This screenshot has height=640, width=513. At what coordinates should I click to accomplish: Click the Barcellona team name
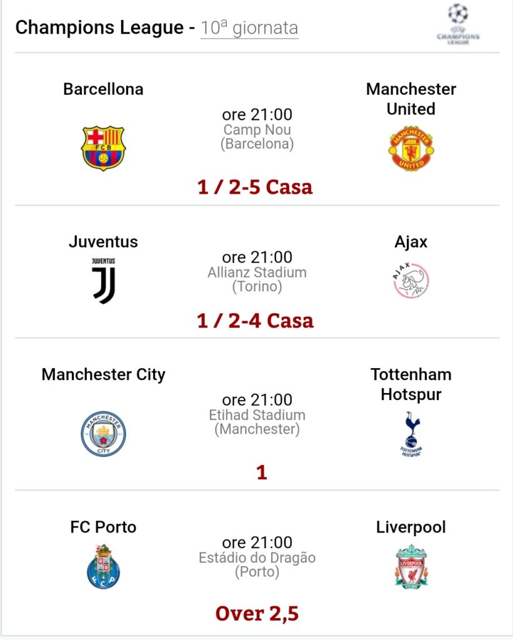click(103, 89)
